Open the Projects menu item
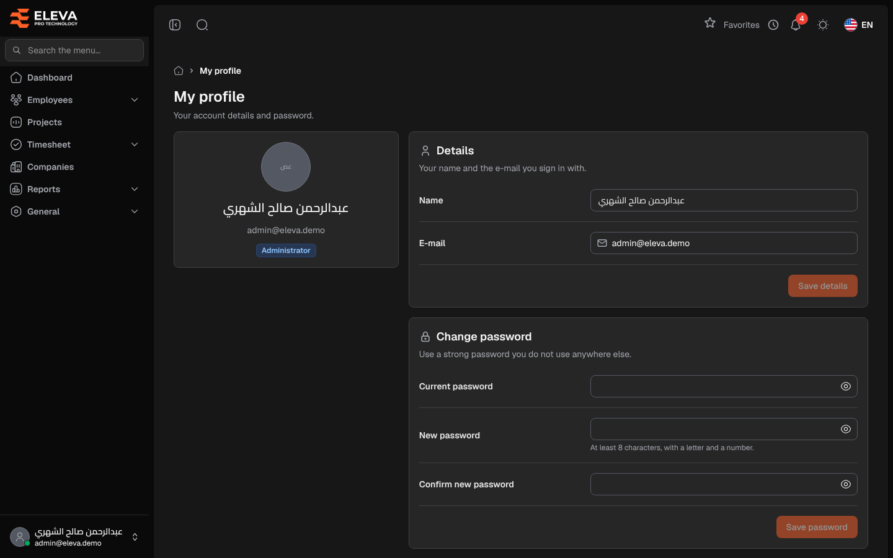893x558 pixels. coord(74,122)
